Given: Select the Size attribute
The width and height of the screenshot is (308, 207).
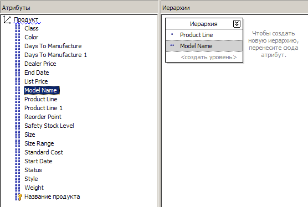Looking at the screenshot, I should pos(30,134).
